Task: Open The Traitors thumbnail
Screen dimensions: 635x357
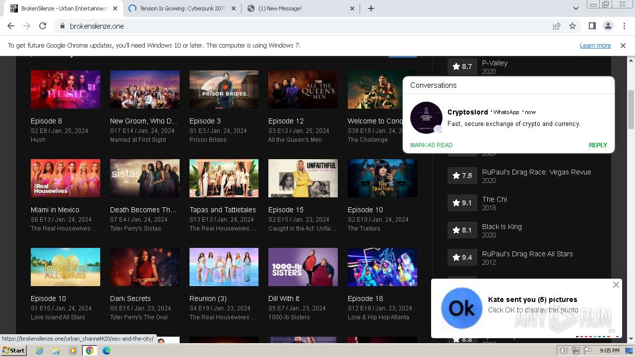Action: pos(382,178)
